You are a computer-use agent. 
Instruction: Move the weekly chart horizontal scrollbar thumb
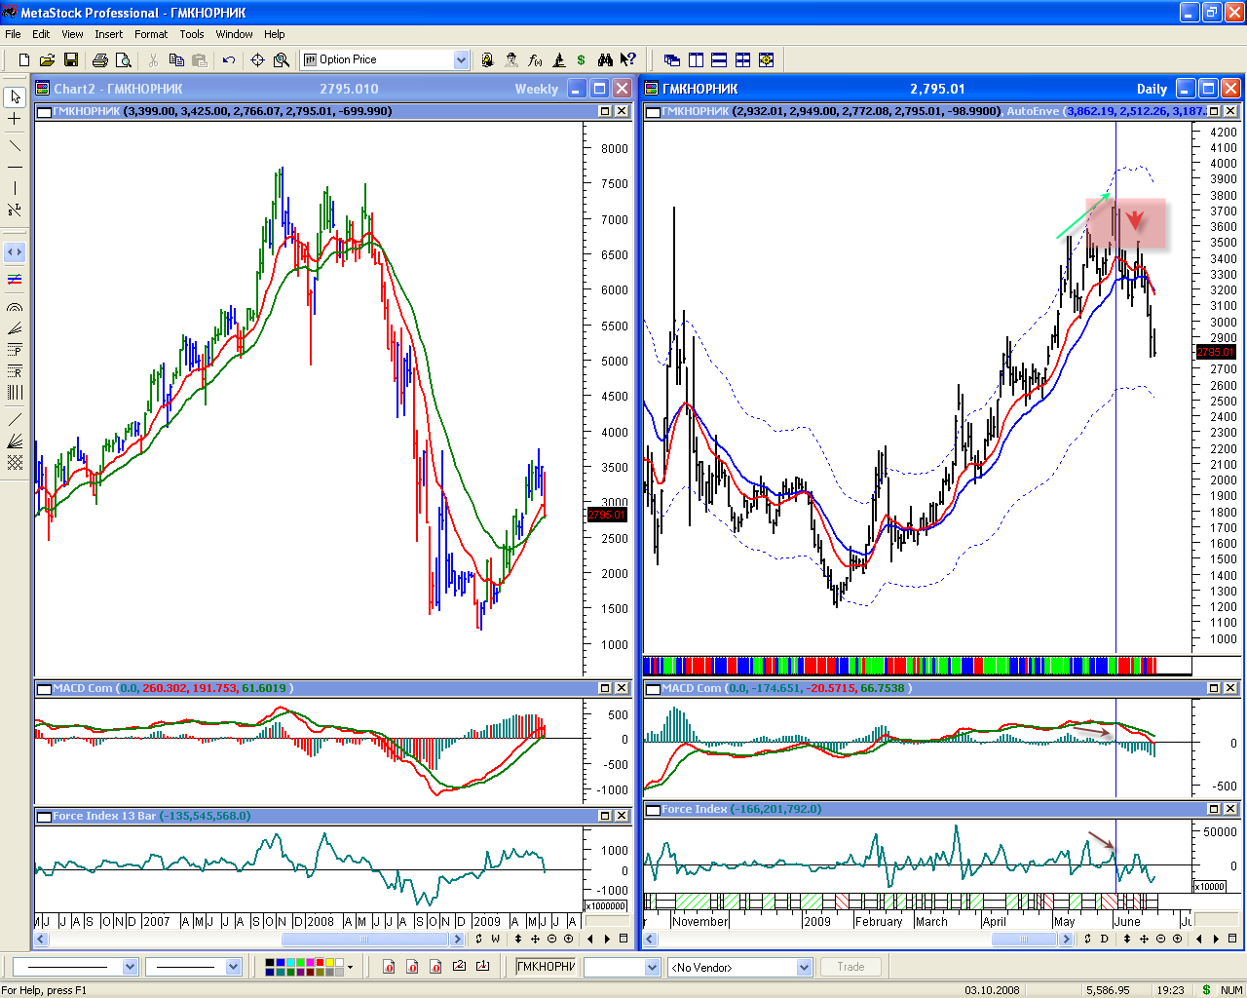(x=365, y=940)
